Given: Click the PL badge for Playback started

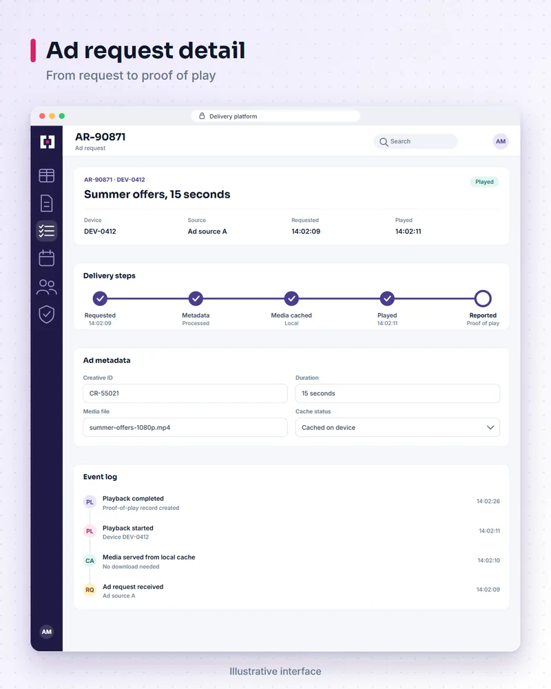Looking at the screenshot, I should point(90,531).
